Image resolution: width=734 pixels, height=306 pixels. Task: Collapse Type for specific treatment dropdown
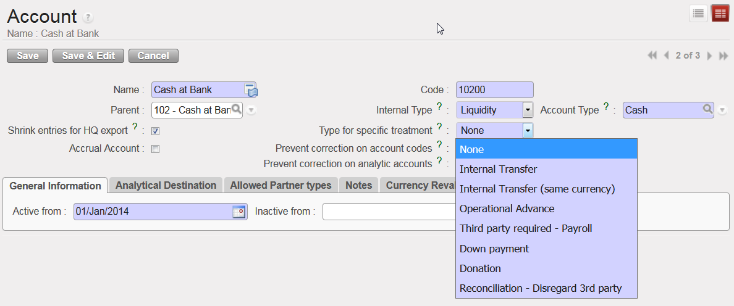528,130
